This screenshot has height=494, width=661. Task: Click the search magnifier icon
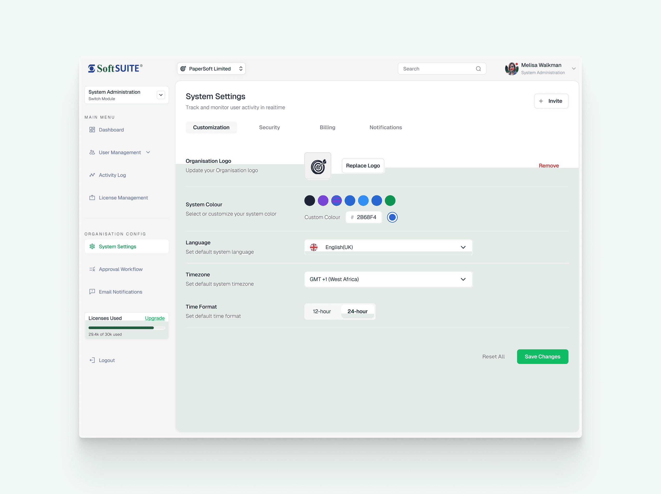point(478,69)
